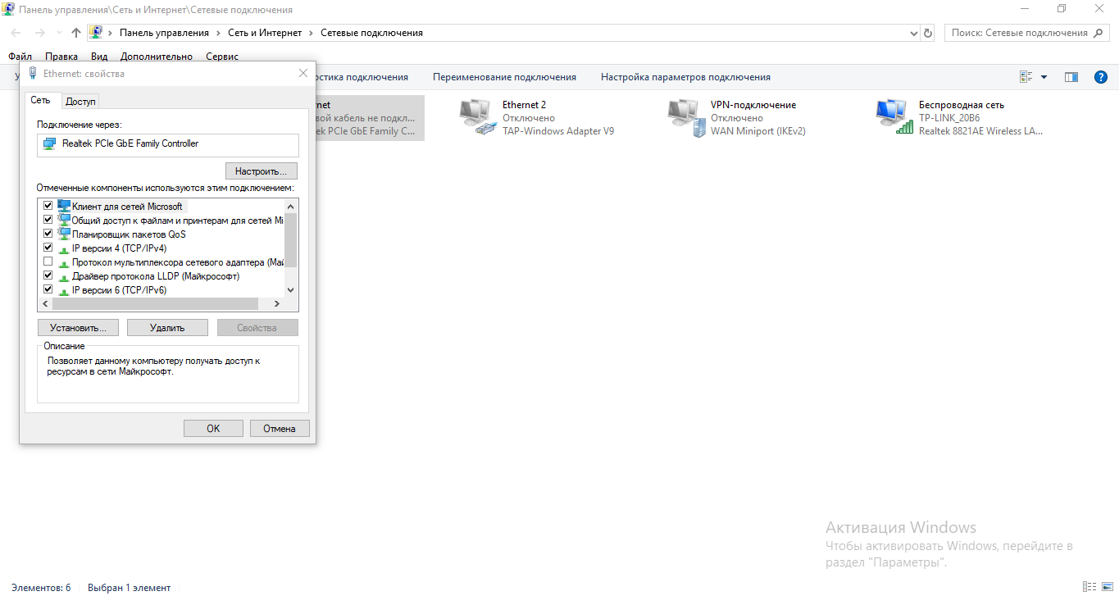This screenshot has width=1119, height=596.
Task: Expand chevron after Панель управления breadcrumb
Action: (218, 33)
